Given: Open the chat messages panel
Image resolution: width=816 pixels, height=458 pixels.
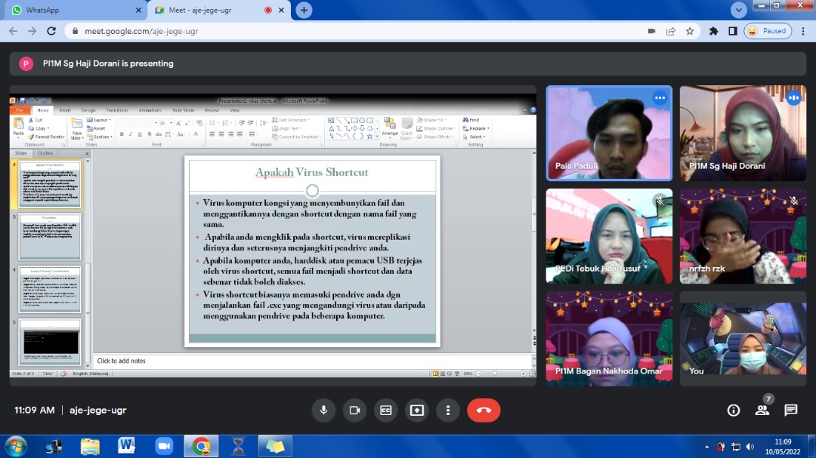Looking at the screenshot, I should (790, 410).
